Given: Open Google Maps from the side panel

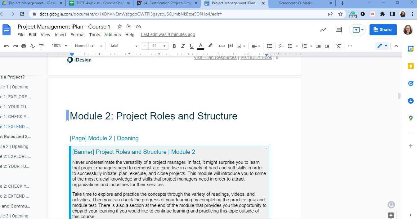Looking at the screenshot, I should 410,118.
